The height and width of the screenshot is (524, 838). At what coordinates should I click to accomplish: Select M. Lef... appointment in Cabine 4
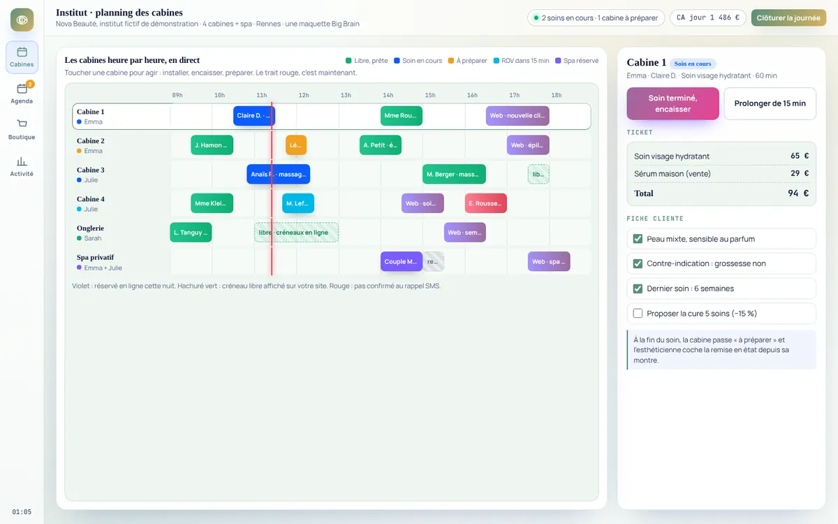(298, 203)
